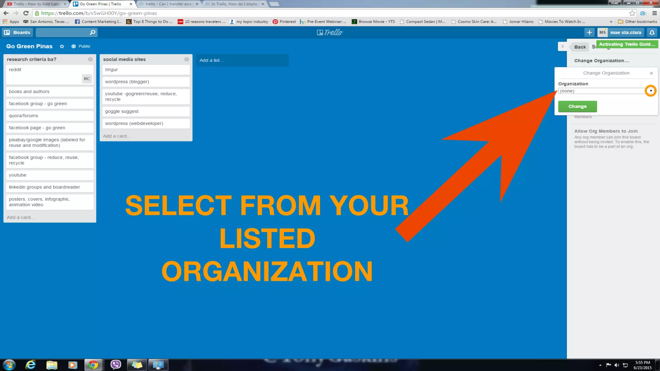Click the browser back arrow

coord(6,13)
